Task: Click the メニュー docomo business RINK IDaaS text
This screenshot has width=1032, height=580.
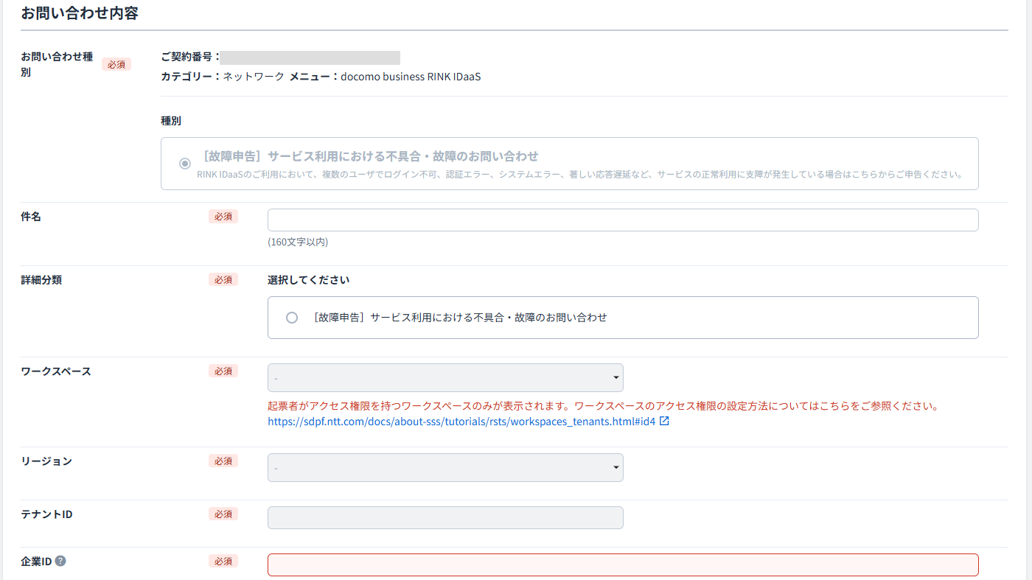Action: click(385, 76)
